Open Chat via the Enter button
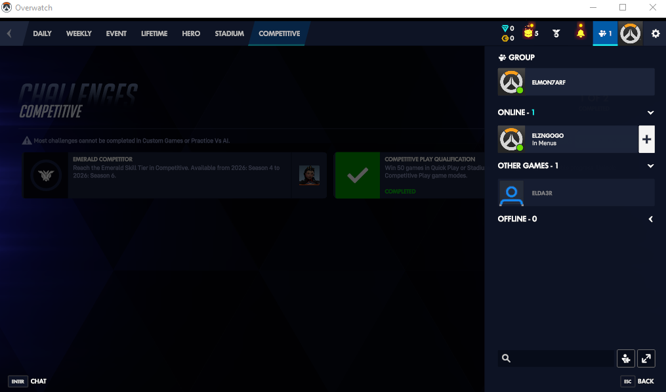 click(x=27, y=381)
